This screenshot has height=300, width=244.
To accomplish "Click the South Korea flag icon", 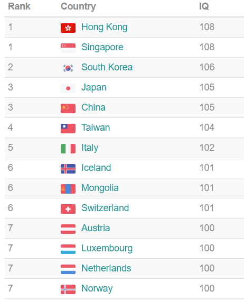I will click(x=68, y=68).
